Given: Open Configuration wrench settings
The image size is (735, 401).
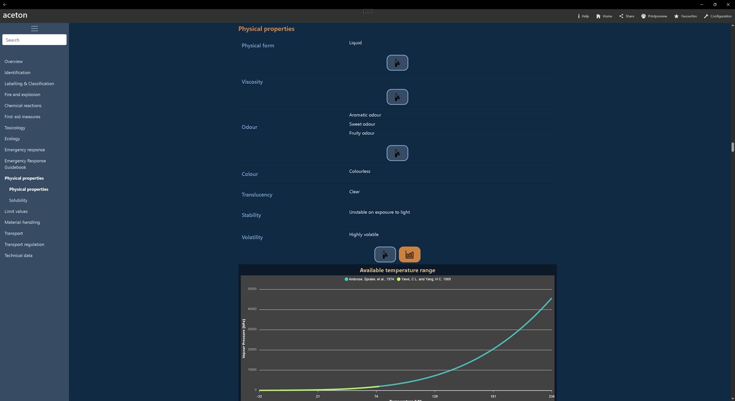Looking at the screenshot, I should 718,16.
